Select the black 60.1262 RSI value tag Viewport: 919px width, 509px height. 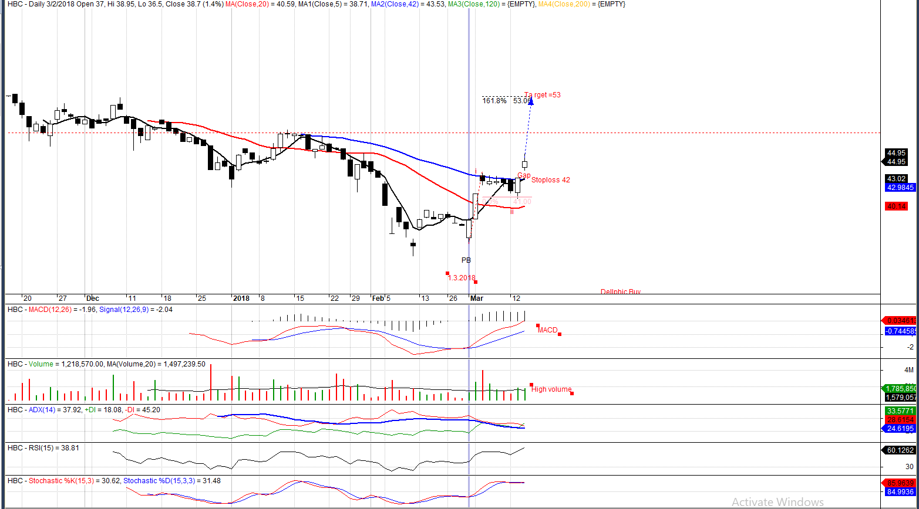click(x=900, y=450)
